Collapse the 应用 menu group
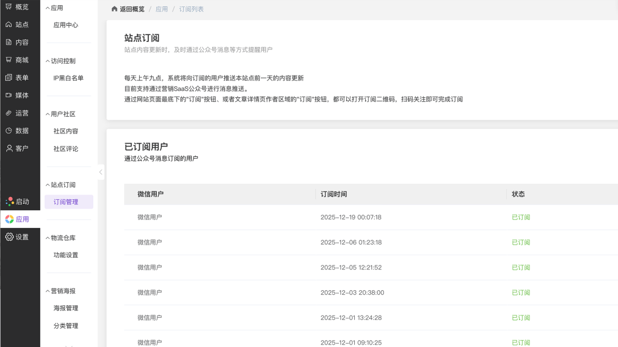 (x=47, y=8)
